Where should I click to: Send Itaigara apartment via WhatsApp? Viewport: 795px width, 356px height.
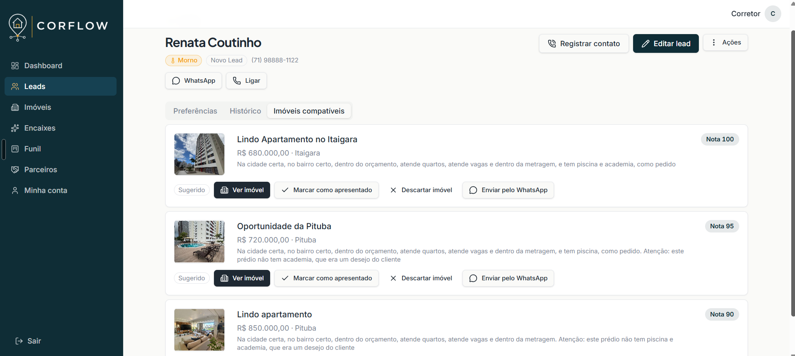[508, 190]
